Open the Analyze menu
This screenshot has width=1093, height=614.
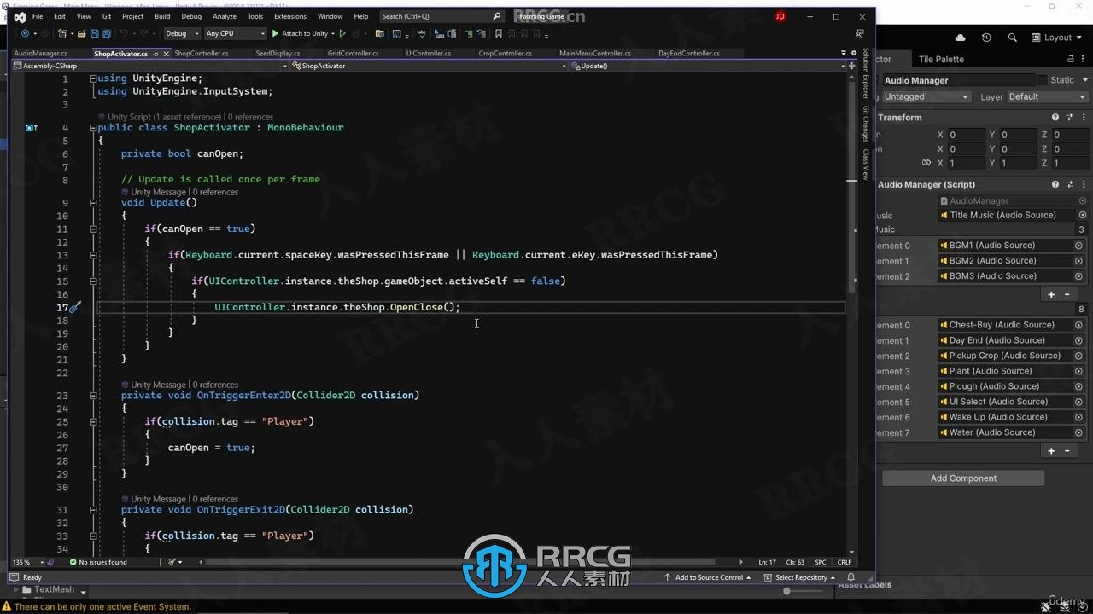pyautogui.click(x=225, y=16)
